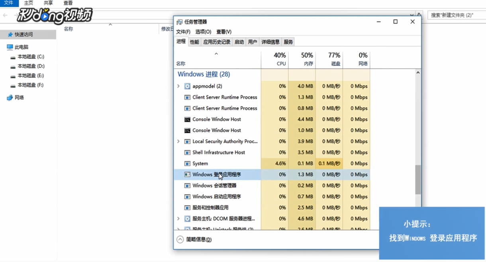Select the Windows 登录应用程序 process icon
The image size is (486, 262).
[x=188, y=174]
